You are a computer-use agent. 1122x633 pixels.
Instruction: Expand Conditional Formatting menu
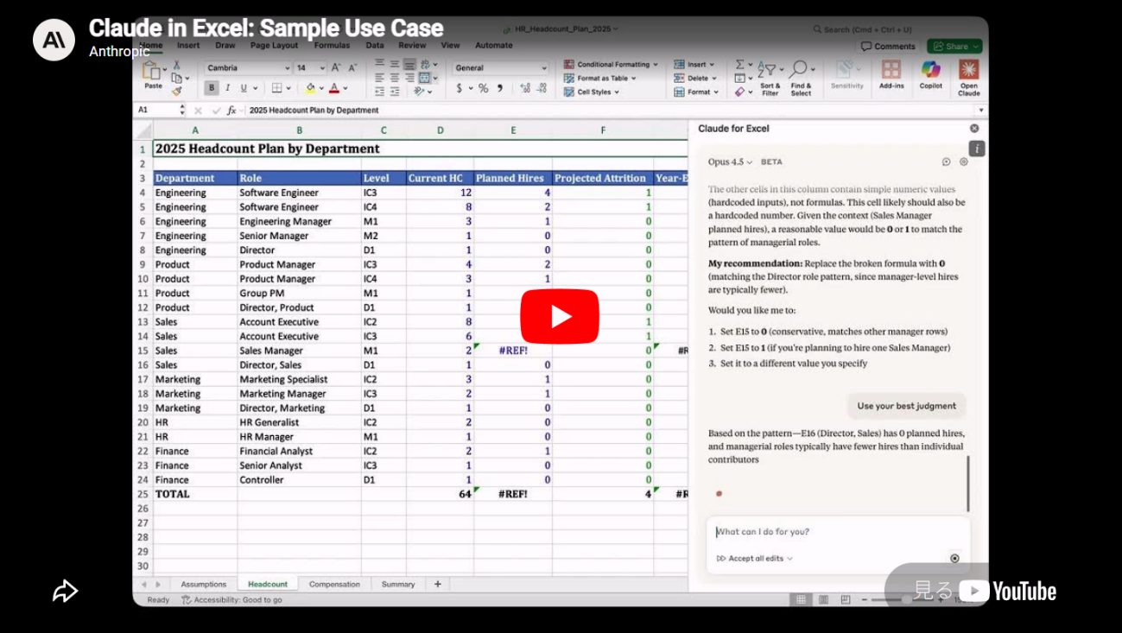(x=611, y=65)
